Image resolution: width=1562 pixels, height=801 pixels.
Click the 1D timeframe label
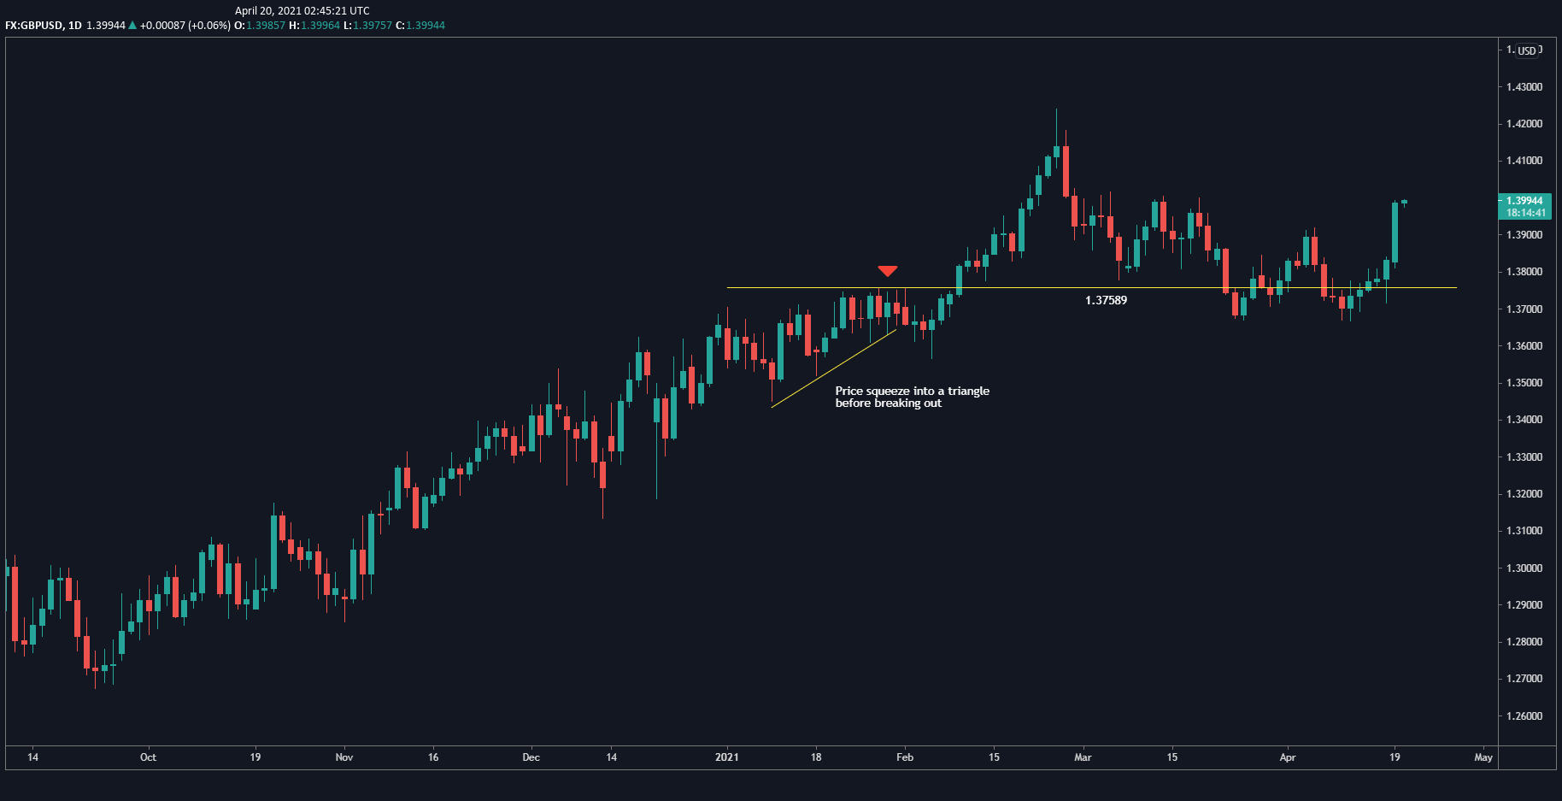pos(77,26)
